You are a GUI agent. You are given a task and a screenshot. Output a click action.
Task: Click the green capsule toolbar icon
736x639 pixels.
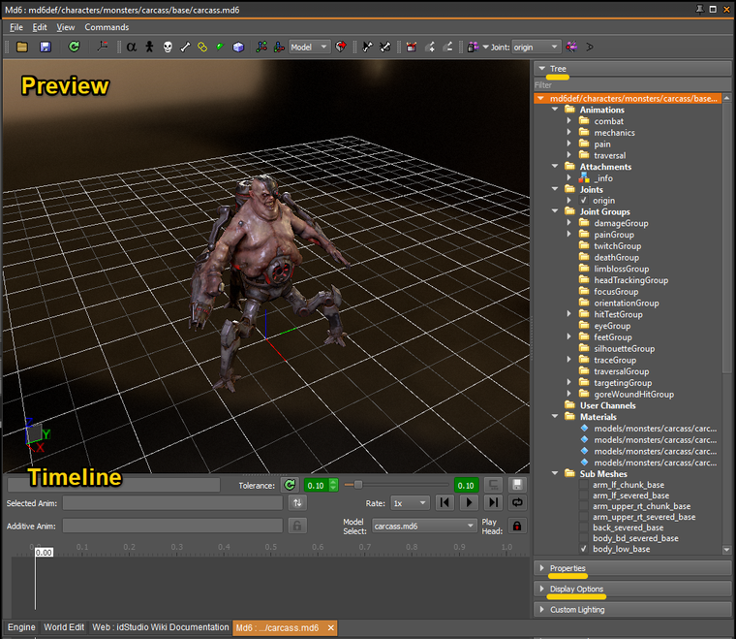click(220, 47)
